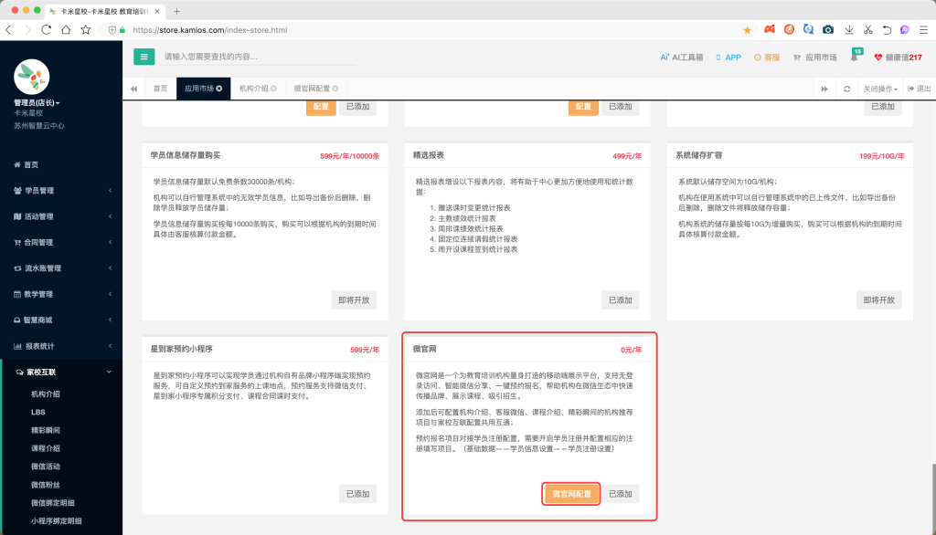The image size is (936, 535).
Task: Switch to the 首页 tab
Action: 160,89
